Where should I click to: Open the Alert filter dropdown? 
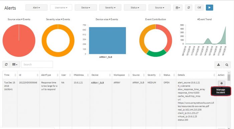(36, 8)
